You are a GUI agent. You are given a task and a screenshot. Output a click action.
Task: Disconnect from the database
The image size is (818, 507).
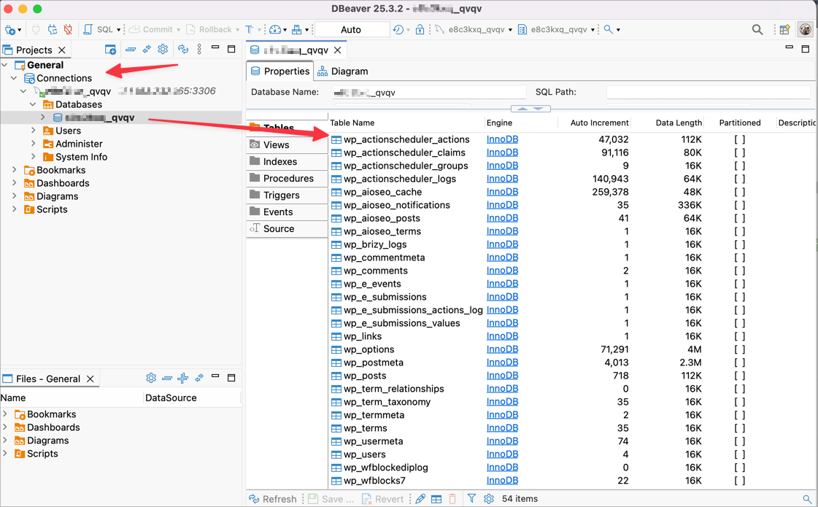click(x=67, y=29)
